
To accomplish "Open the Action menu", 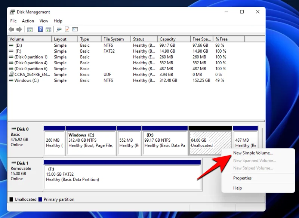I will coord(28,21).
